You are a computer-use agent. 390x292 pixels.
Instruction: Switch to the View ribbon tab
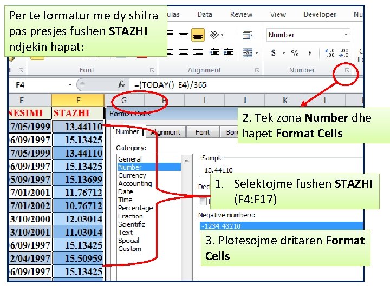click(278, 15)
